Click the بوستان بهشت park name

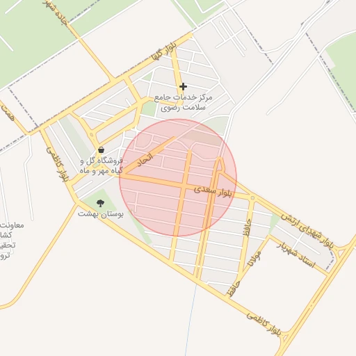pyautogui.click(x=100, y=214)
